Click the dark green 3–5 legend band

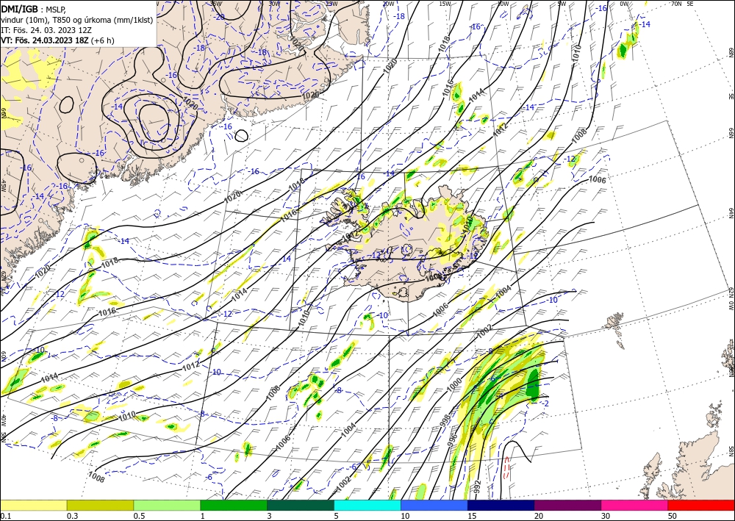click(x=301, y=505)
